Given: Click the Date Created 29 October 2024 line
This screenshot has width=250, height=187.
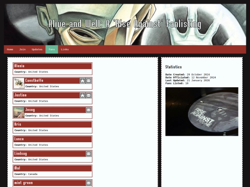Looking at the screenshot, I should click(187, 75).
